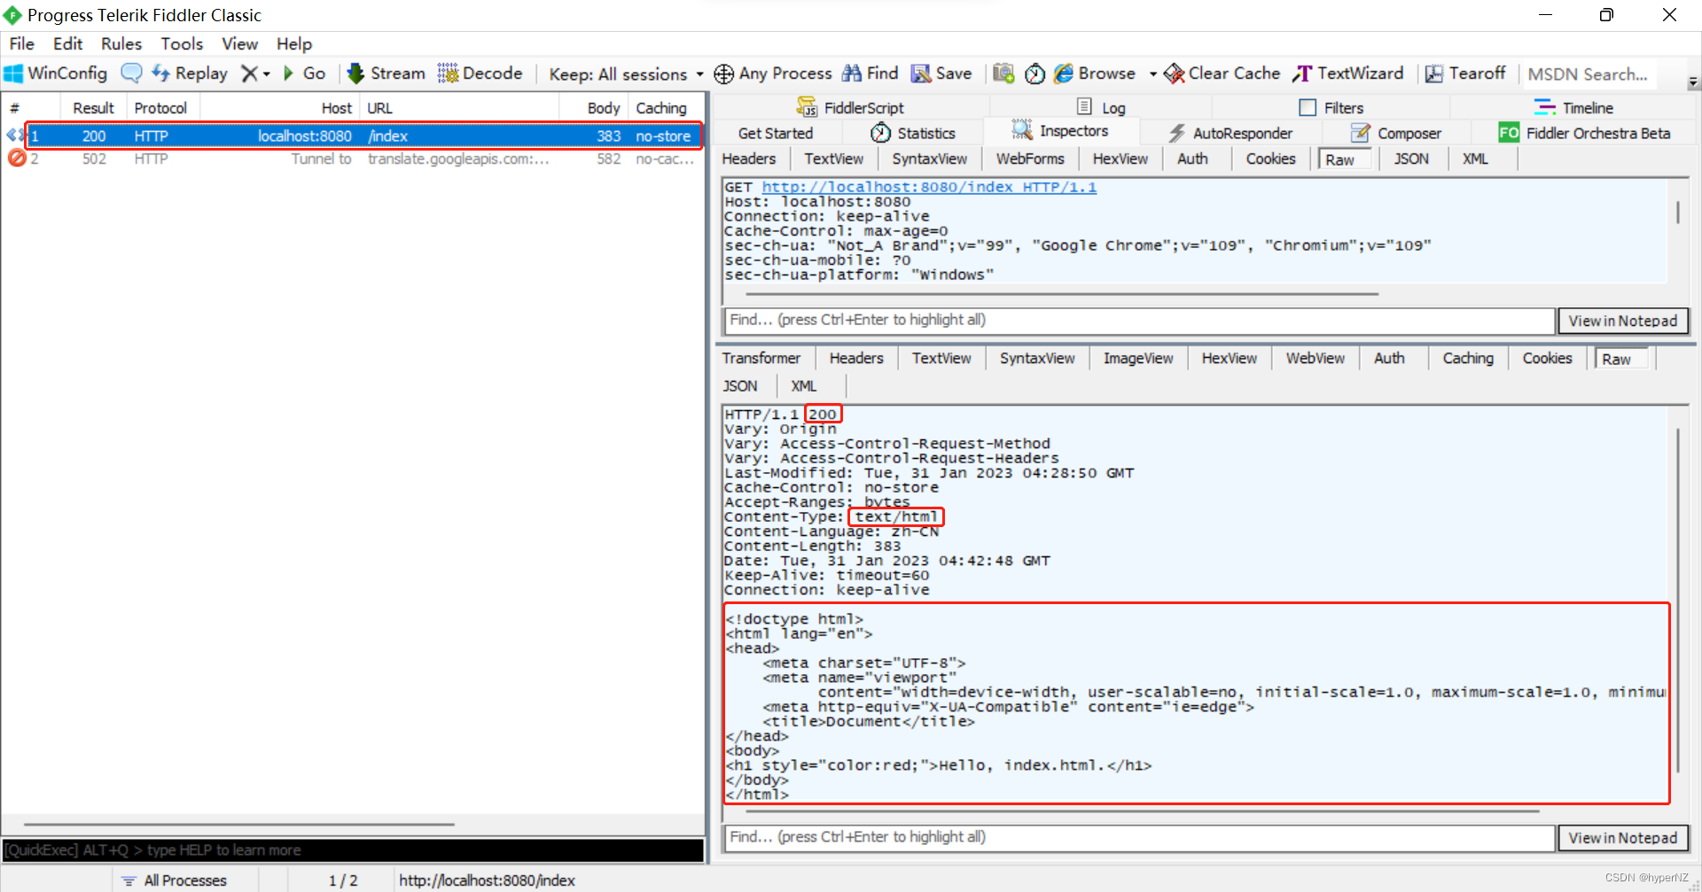The width and height of the screenshot is (1702, 892).
Task: Open the Fiddler Orchestra Beta tab
Action: point(1585,133)
